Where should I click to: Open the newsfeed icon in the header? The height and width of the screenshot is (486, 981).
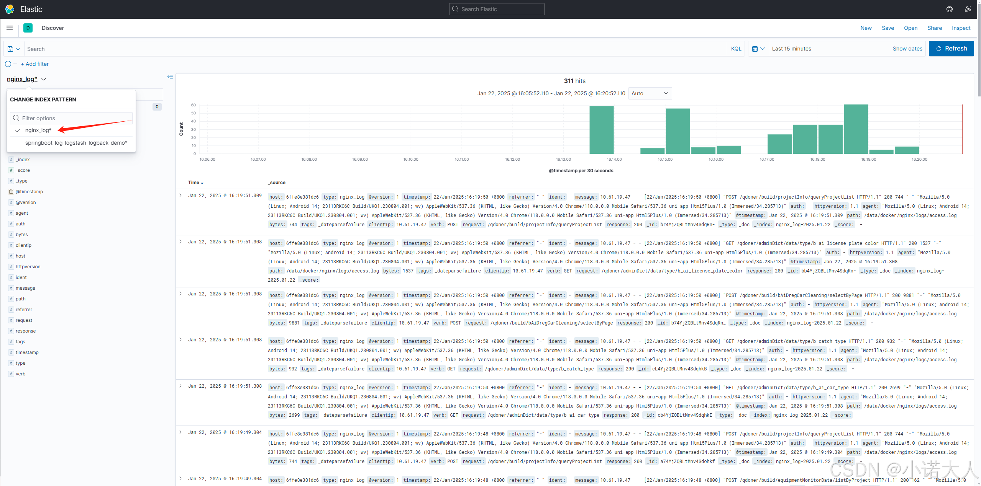click(x=968, y=9)
